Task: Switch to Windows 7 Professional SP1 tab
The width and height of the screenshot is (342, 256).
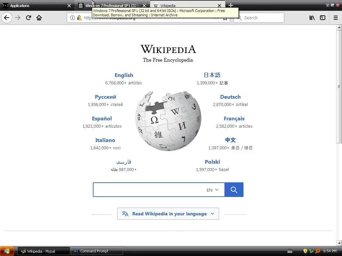Action: click(113, 5)
